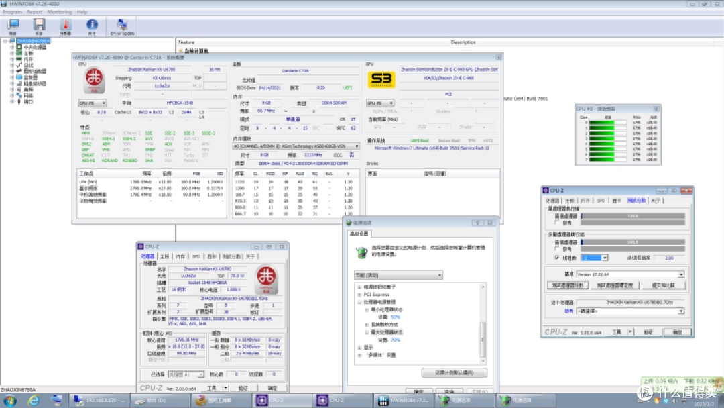Open 工具 tools arrow in CPU-Z processor window
Viewport: 724px width, 408px height.
coord(226,388)
